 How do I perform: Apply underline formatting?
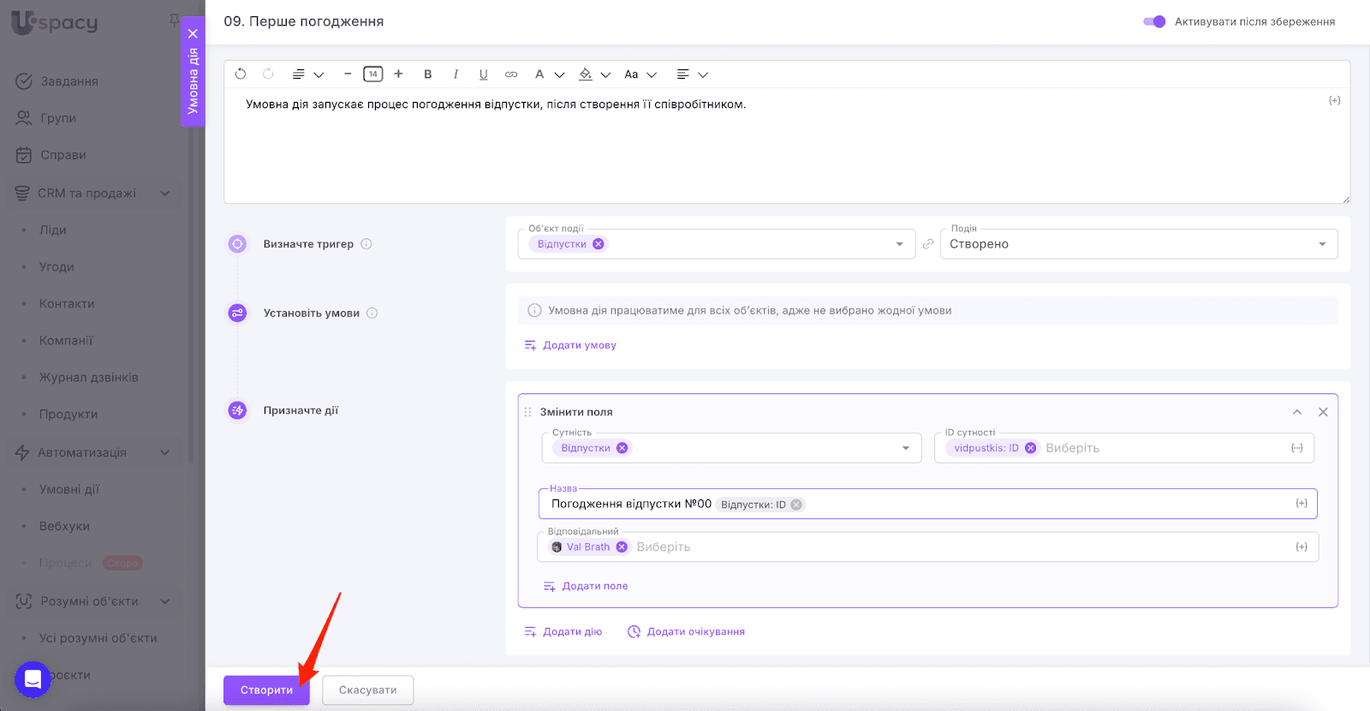point(483,75)
